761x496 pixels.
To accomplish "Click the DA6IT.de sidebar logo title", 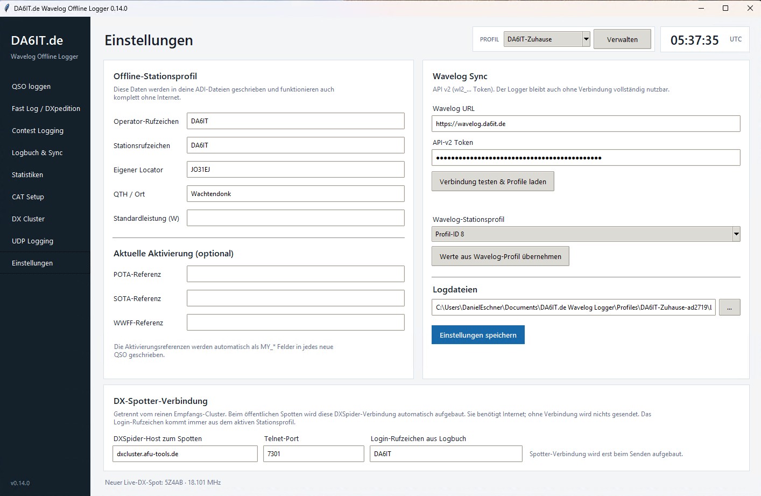I will click(37, 40).
